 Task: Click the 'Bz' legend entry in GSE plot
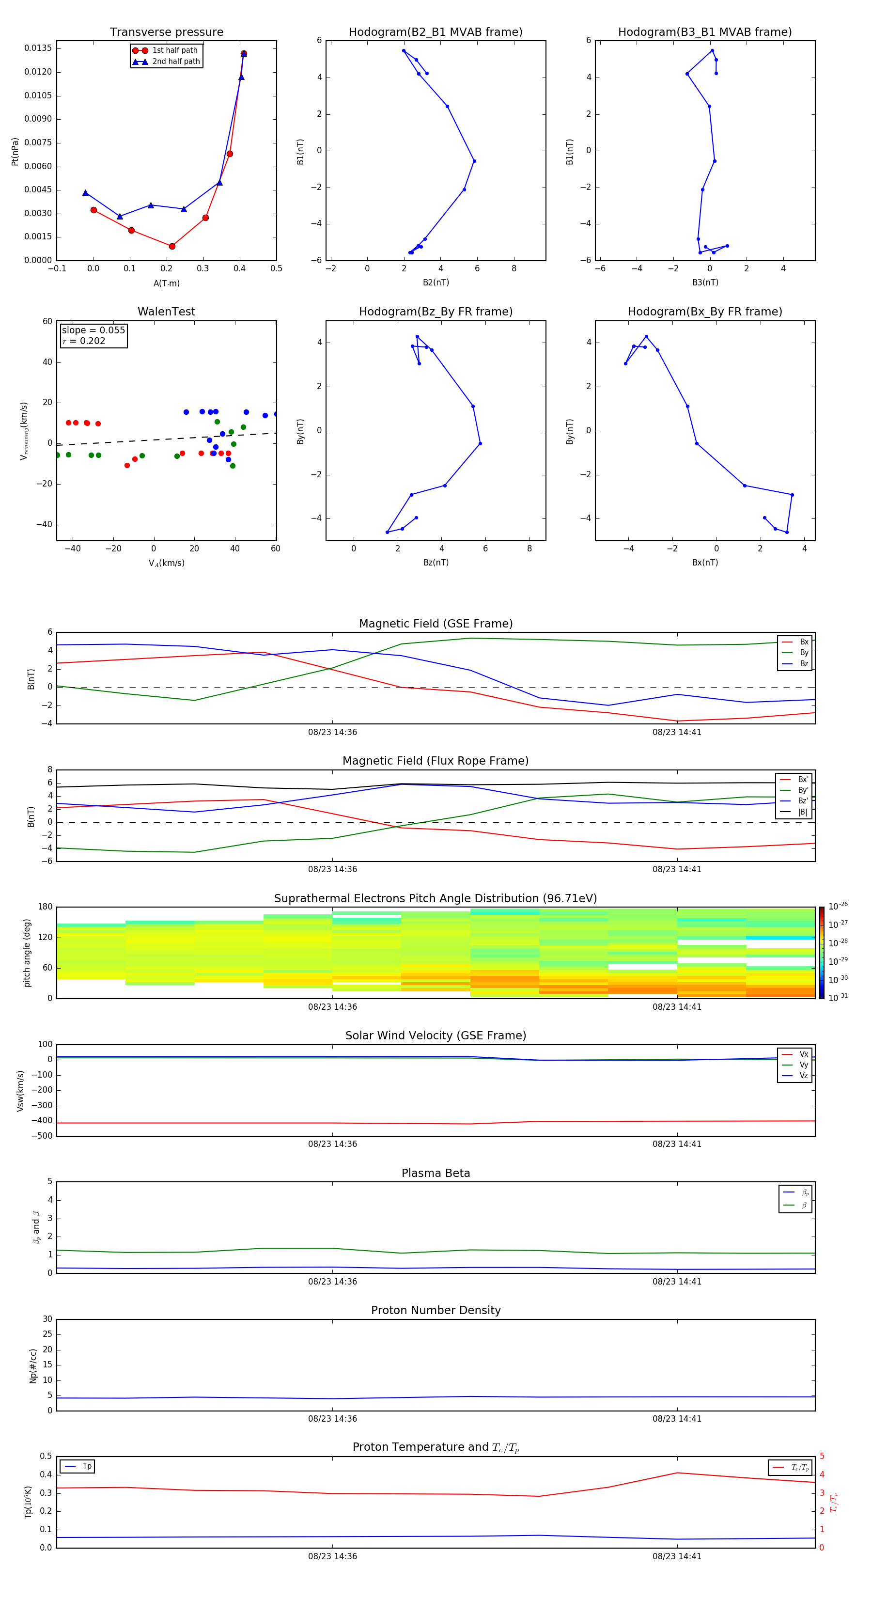(795, 663)
